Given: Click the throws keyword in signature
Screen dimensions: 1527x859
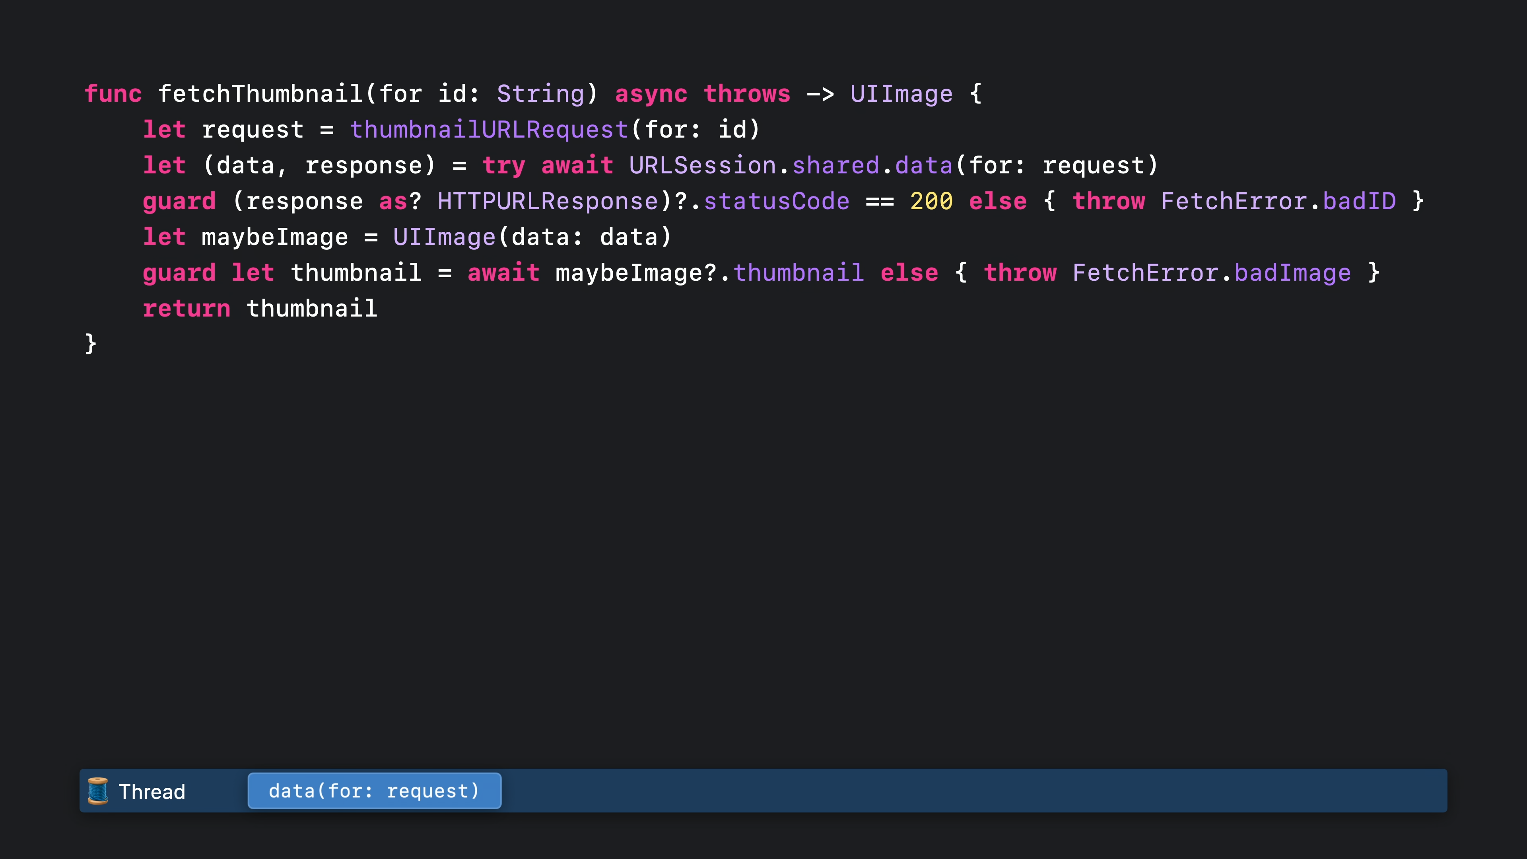Looking at the screenshot, I should tap(747, 94).
